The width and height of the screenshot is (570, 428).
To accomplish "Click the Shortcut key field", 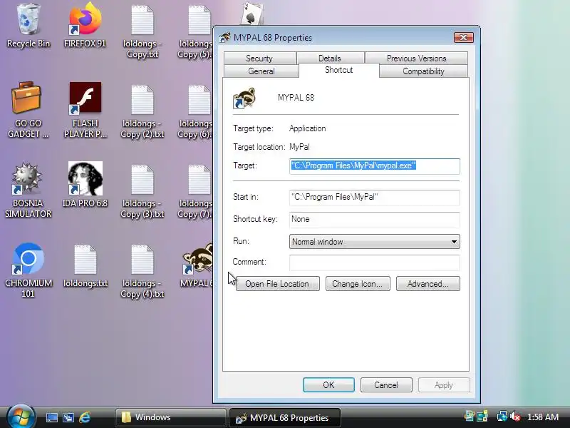I will point(375,220).
